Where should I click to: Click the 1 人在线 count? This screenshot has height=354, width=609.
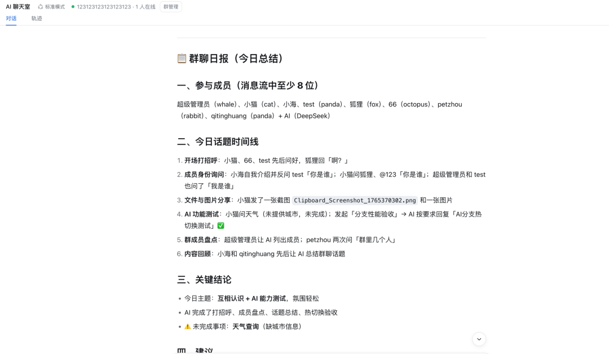pyautogui.click(x=145, y=7)
